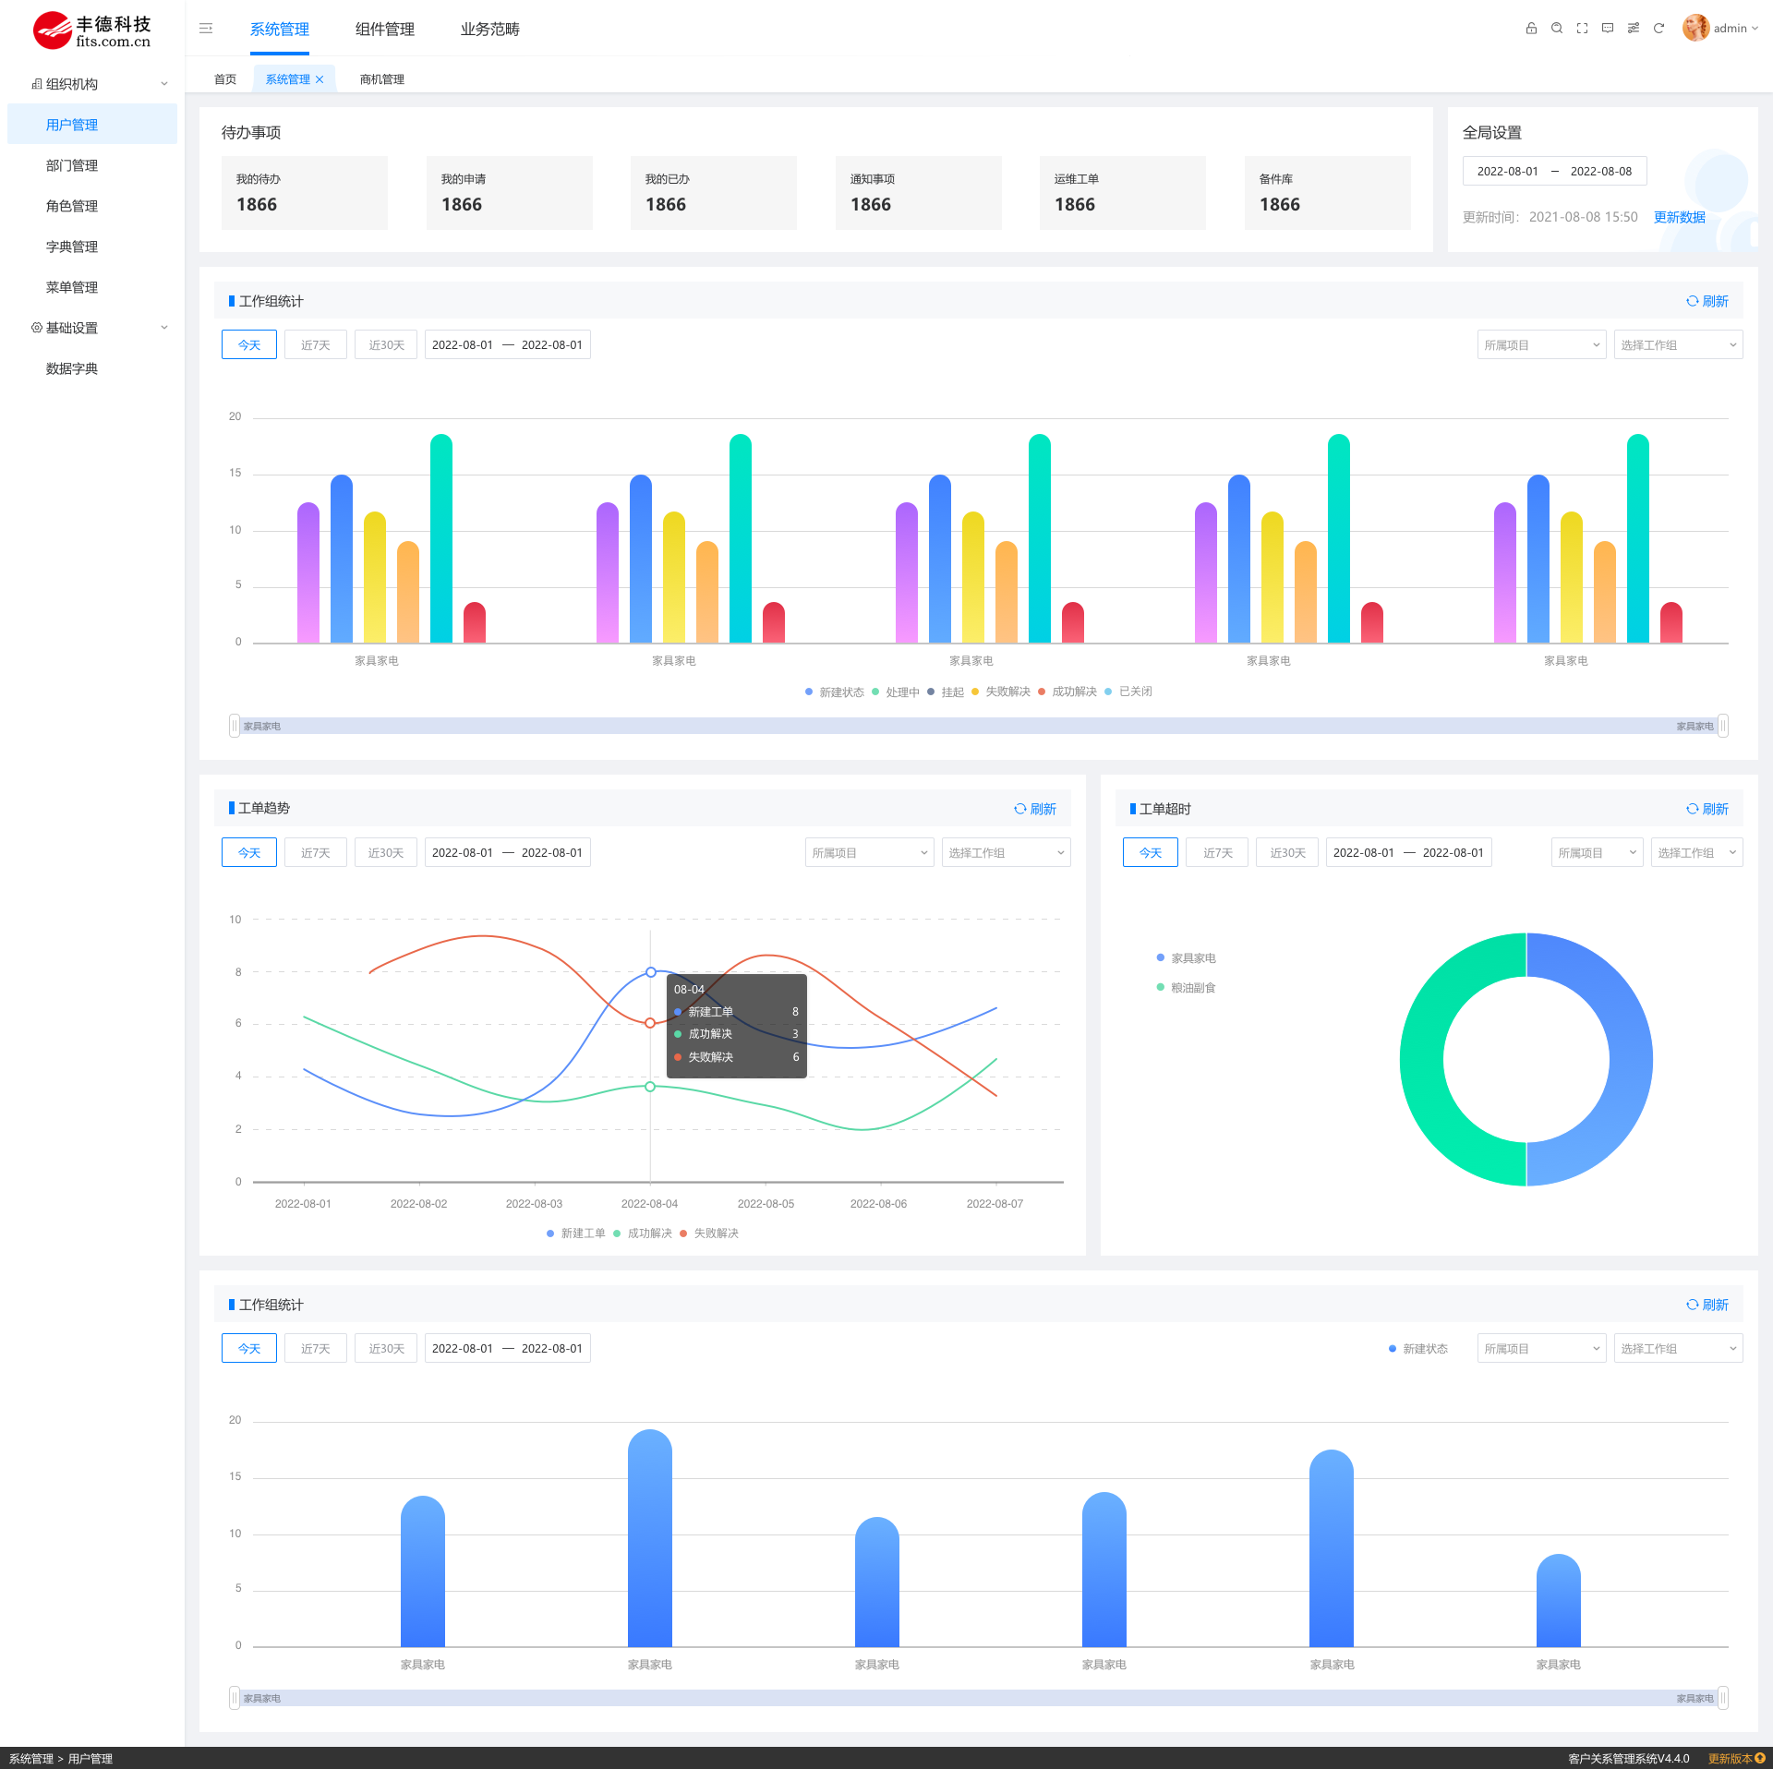Toggle 处理中 legend in the top bar chart

(895, 692)
